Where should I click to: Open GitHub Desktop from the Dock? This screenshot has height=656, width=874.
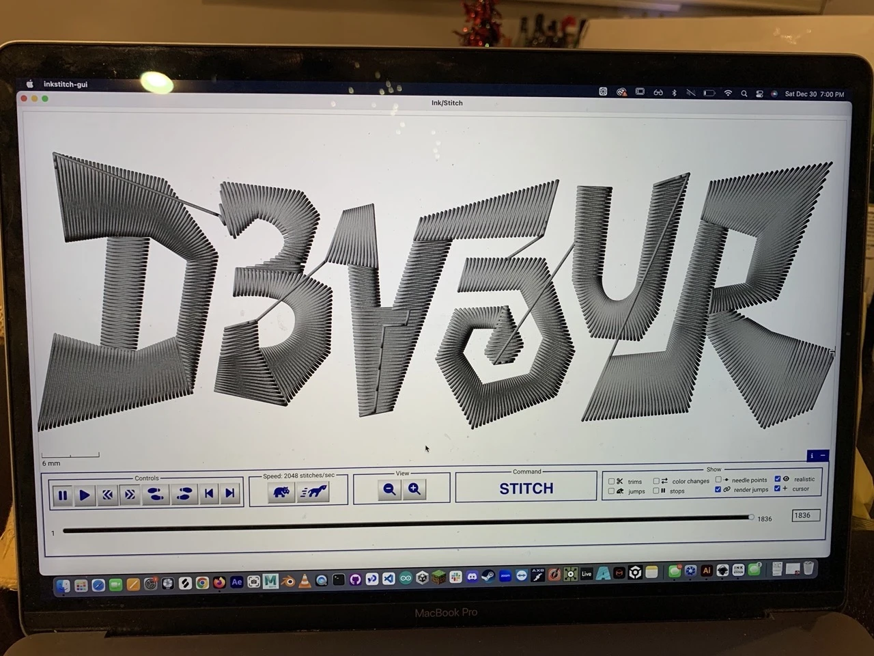[355, 579]
